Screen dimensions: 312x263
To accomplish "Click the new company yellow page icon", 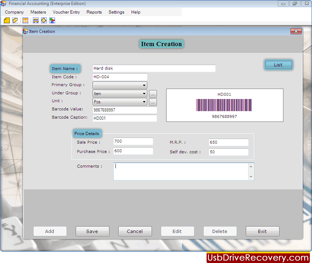I will pyautogui.click(x=7, y=20).
